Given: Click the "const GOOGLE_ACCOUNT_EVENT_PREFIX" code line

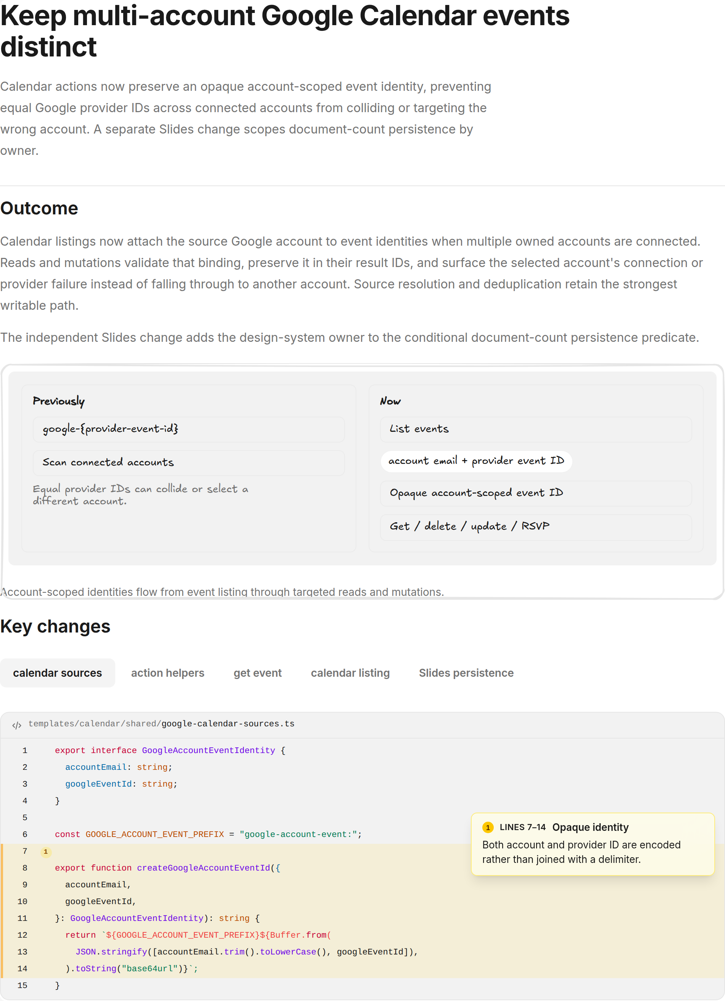Looking at the screenshot, I should point(208,834).
